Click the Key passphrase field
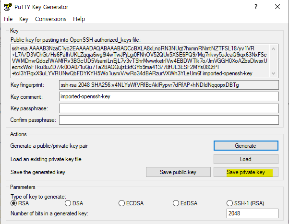Image resolution: width=289 pixels, height=224 pixels. pyautogui.click(x=169, y=108)
